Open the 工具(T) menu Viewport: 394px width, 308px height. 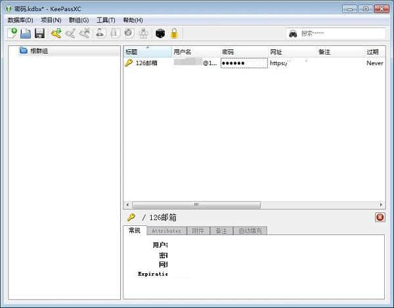pos(106,20)
